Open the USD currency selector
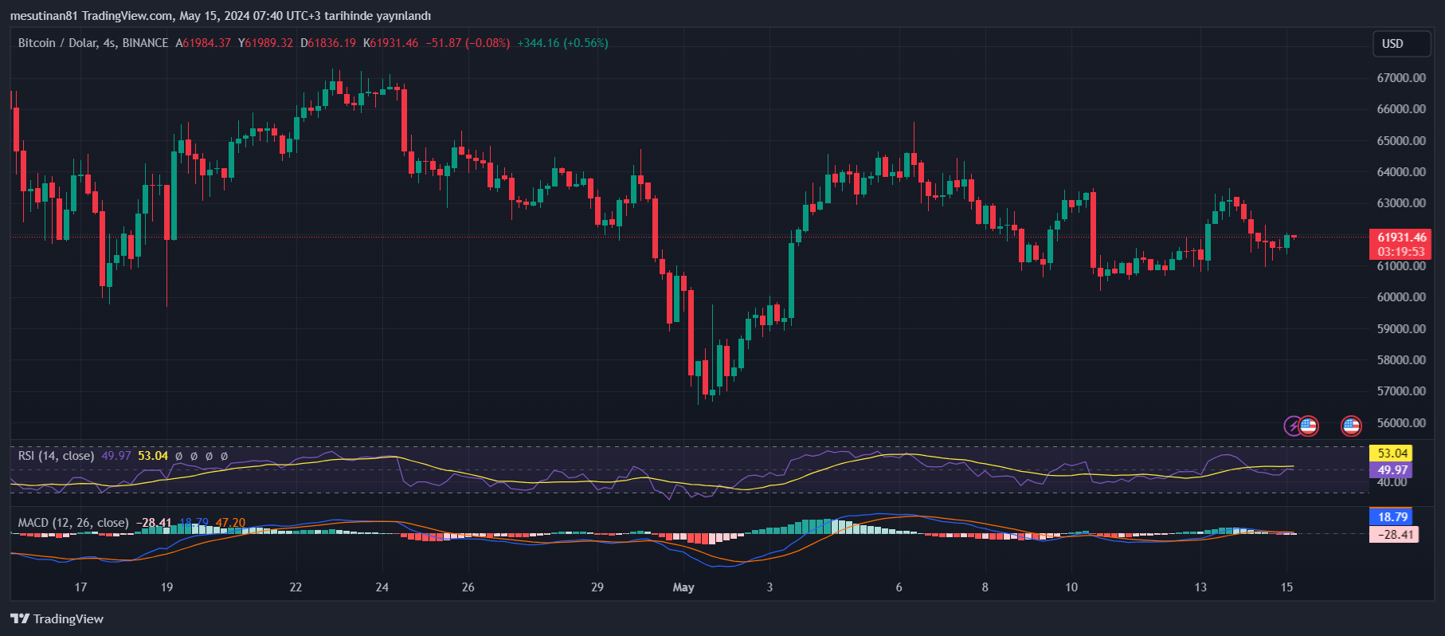 pos(1401,44)
